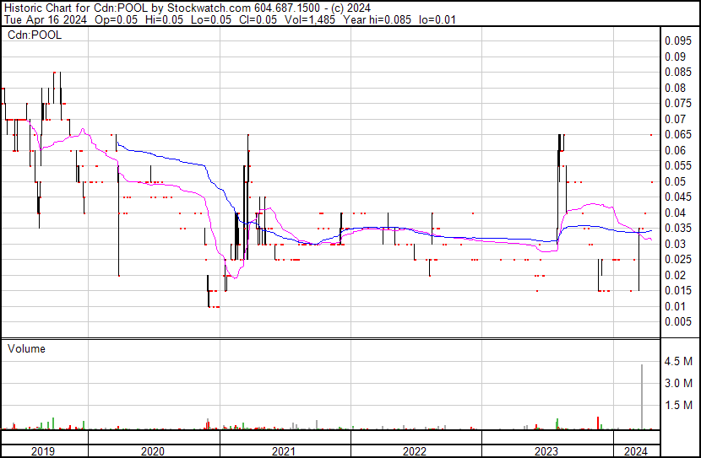Select the 2023 year label on timeline

point(546,451)
